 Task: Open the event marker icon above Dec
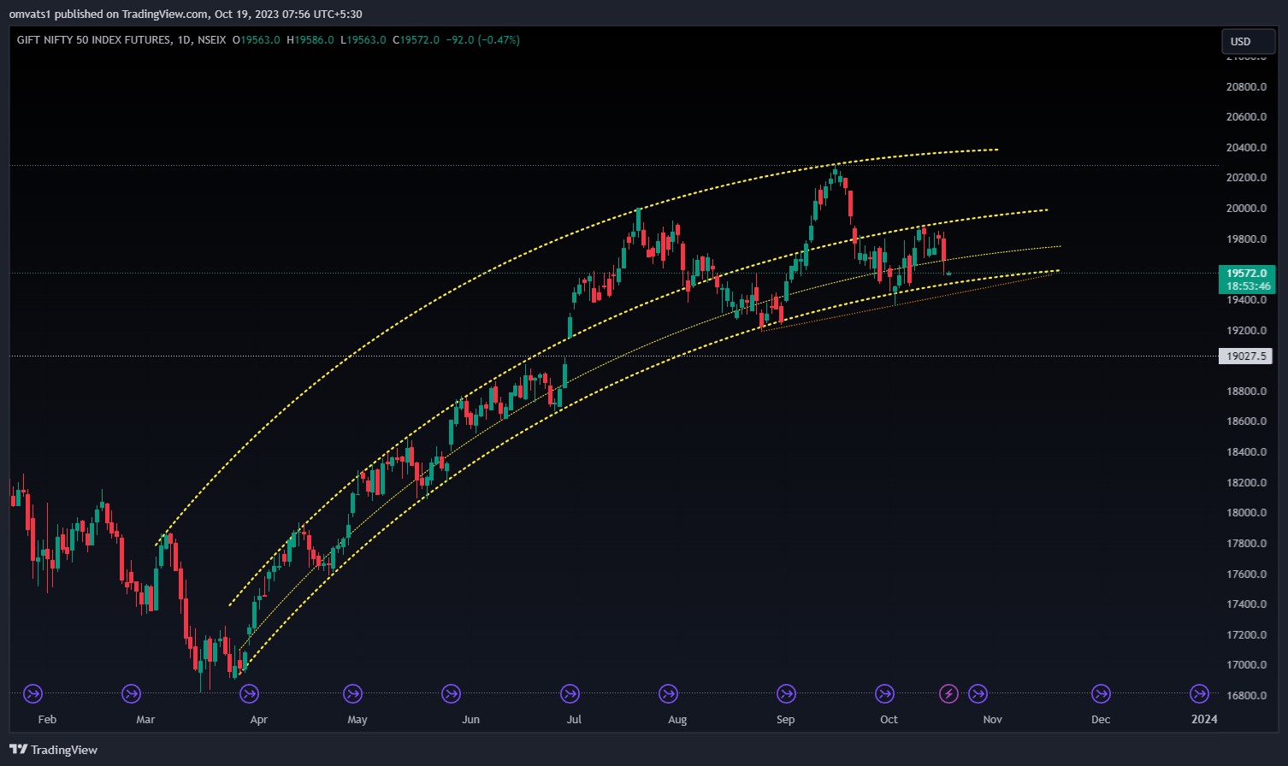point(1102,693)
